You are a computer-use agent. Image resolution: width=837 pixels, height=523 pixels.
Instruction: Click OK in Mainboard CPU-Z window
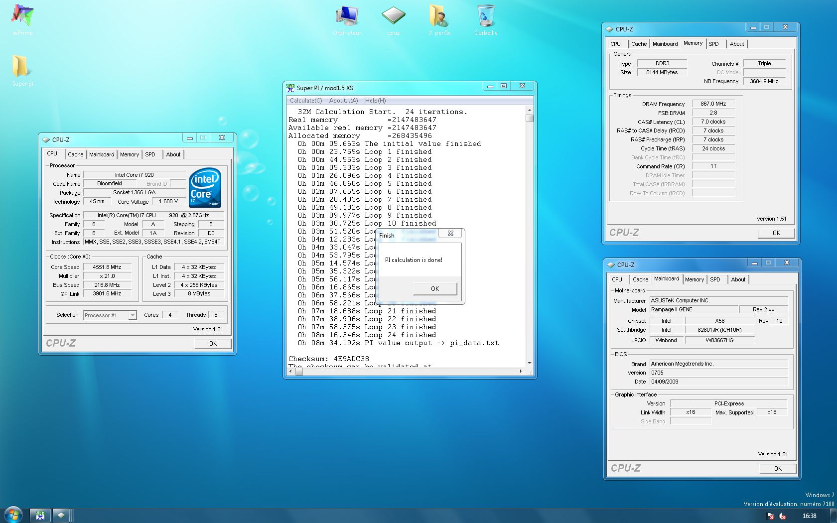(x=778, y=468)
